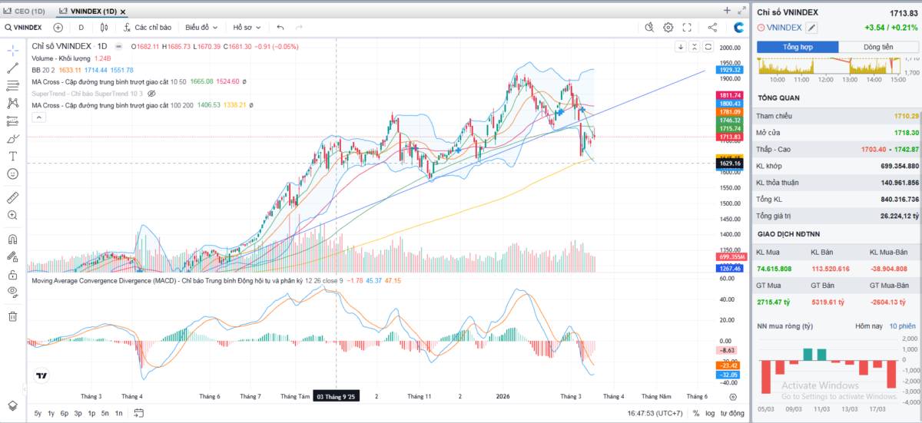Open the chart patterns drawing tool
The width and height of the screenshot is (922, 423).
pos(12,103)
